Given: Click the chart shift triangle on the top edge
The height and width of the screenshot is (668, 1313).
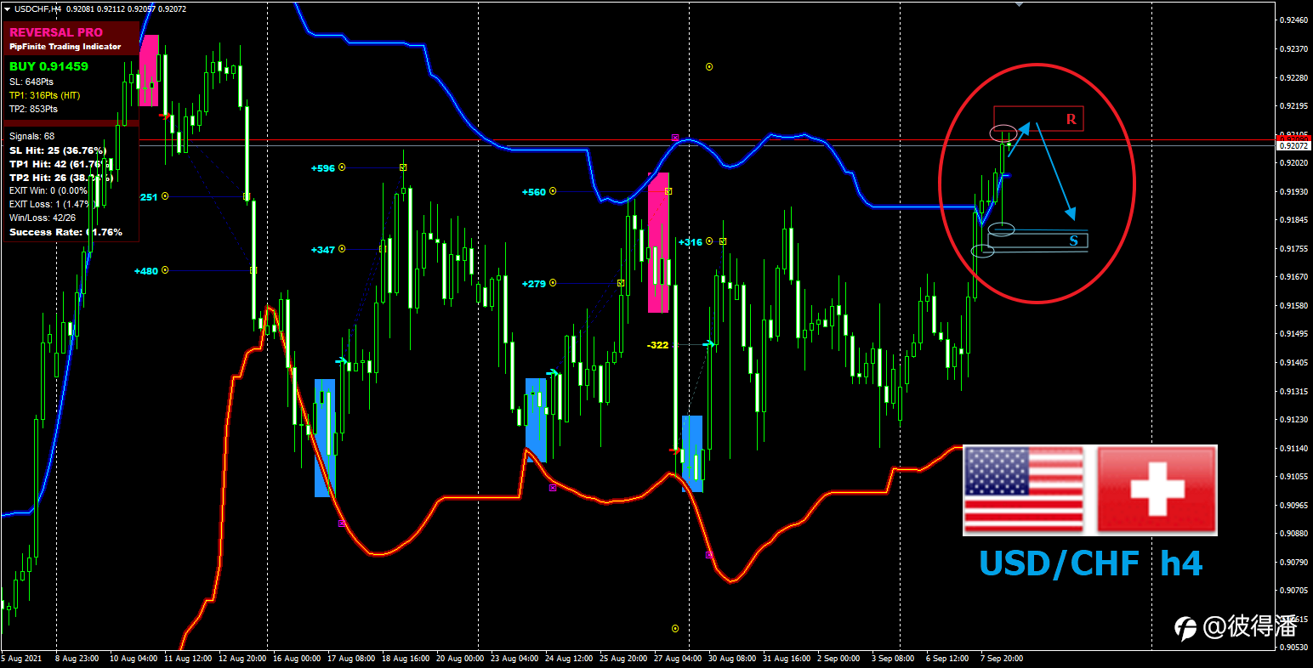Looking at the screenshot, I should coord(1020,4).
